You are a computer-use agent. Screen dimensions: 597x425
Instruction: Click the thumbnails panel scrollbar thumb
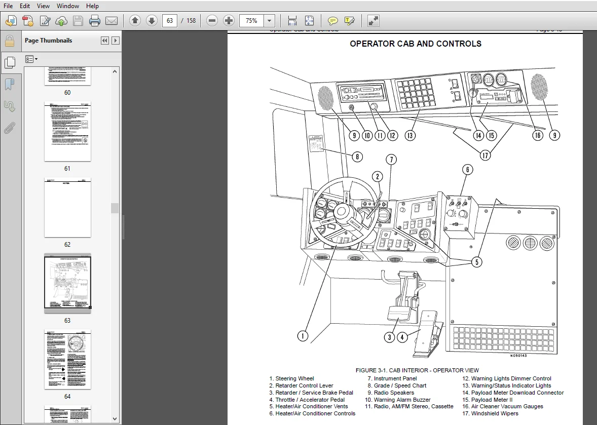[x=115, y=208]
